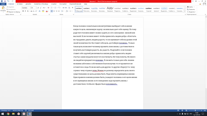Click the Paste (Вставить) icon
This screenshot has height=116, width=207.
3,8
